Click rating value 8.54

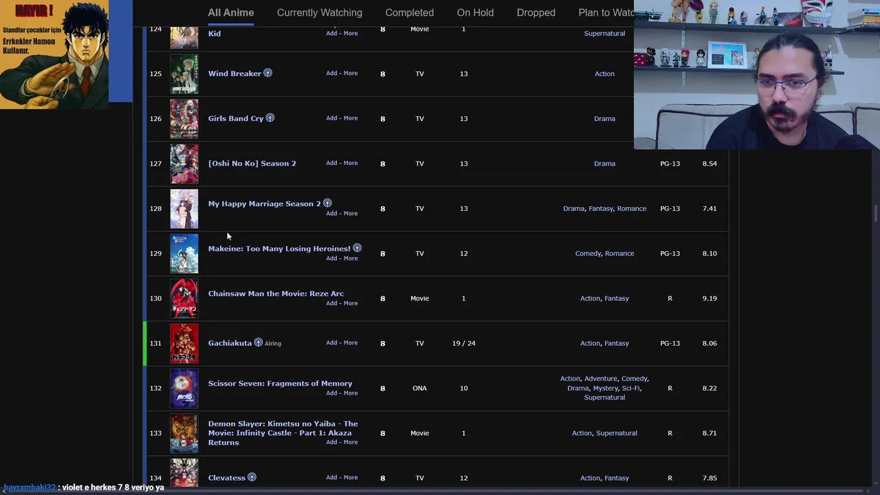click(x=709, y=164)
